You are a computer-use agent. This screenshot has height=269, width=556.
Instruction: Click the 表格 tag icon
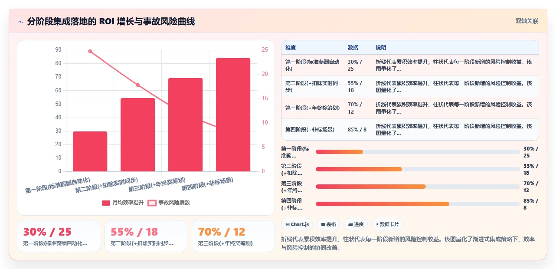click(323, 224)
